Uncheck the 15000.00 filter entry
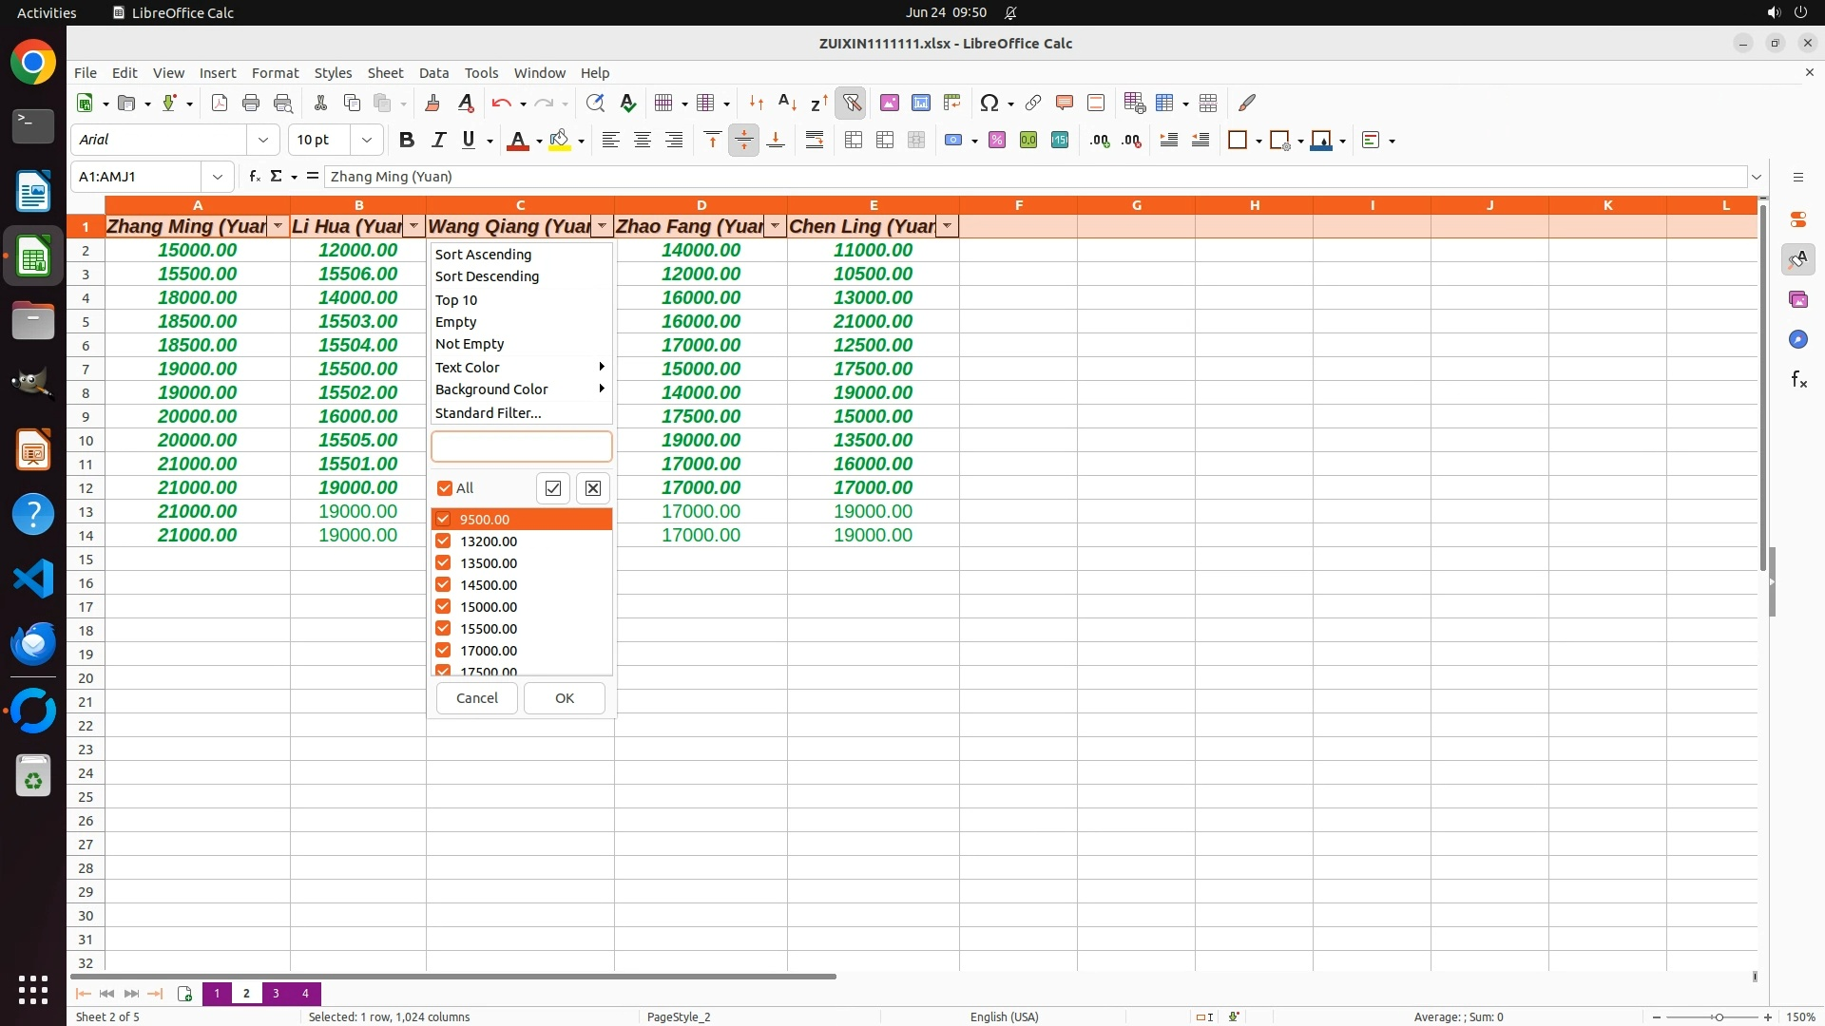 point(443,606)
